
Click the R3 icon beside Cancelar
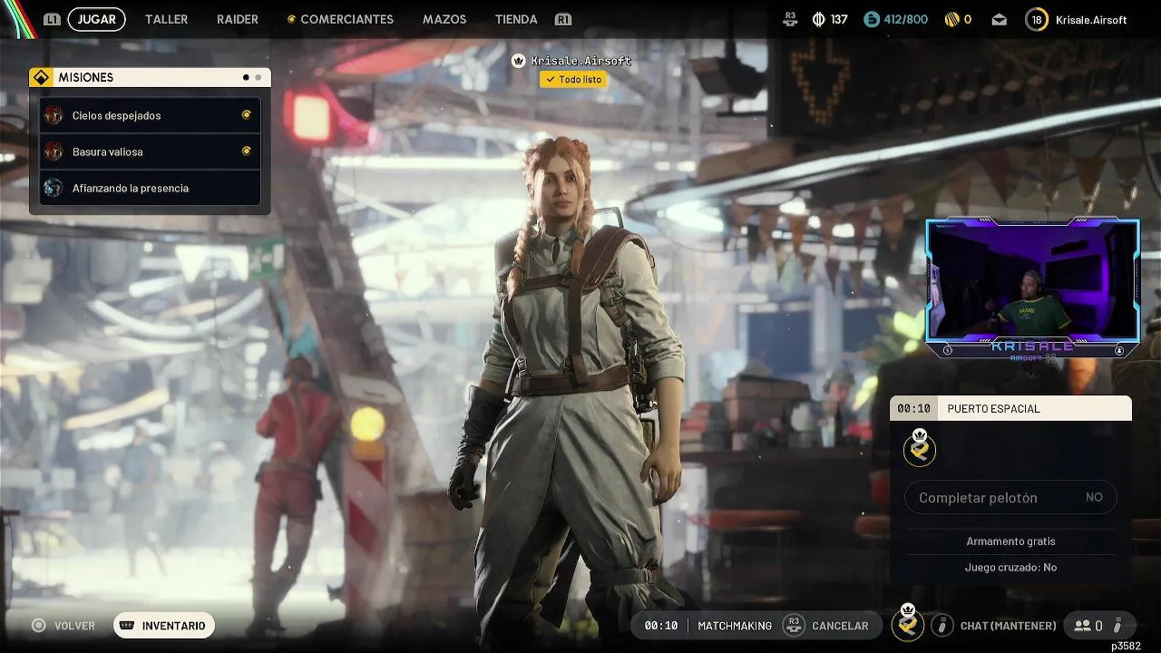coord(794,625)
